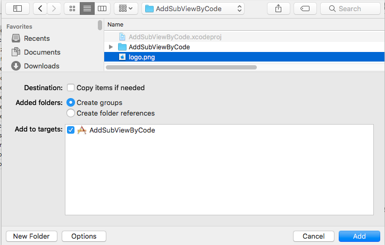This screenshot has height=245, width=385.
Task: Click the Search field
Action: coord(350,9)
